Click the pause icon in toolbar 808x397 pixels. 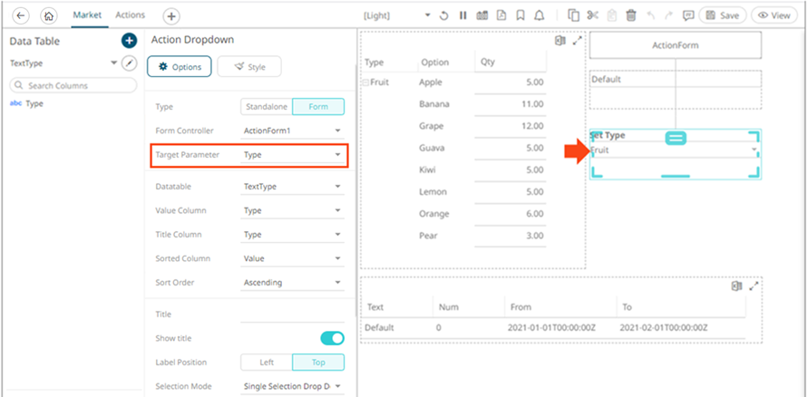(462, 15)
